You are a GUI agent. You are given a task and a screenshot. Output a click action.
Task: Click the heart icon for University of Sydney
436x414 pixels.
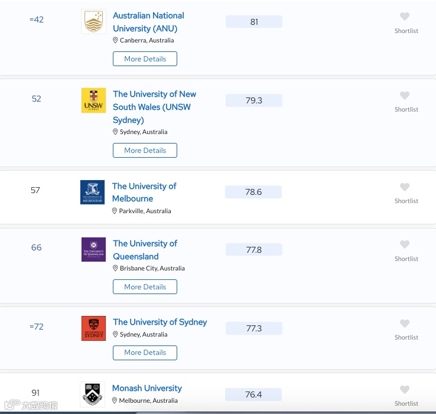[405, 324]
